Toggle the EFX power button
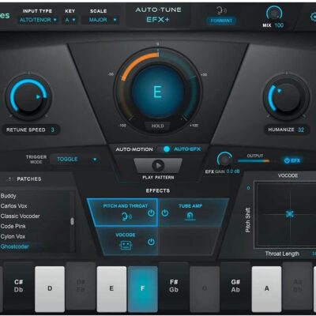 pos(292,160)
